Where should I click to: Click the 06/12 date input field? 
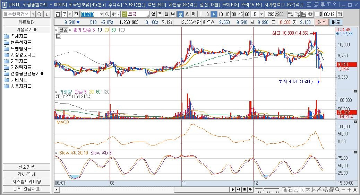(x=329, y=14)
